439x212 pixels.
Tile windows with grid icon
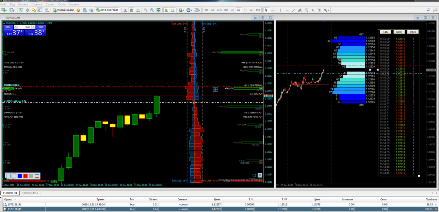click(x=159, y=10)
